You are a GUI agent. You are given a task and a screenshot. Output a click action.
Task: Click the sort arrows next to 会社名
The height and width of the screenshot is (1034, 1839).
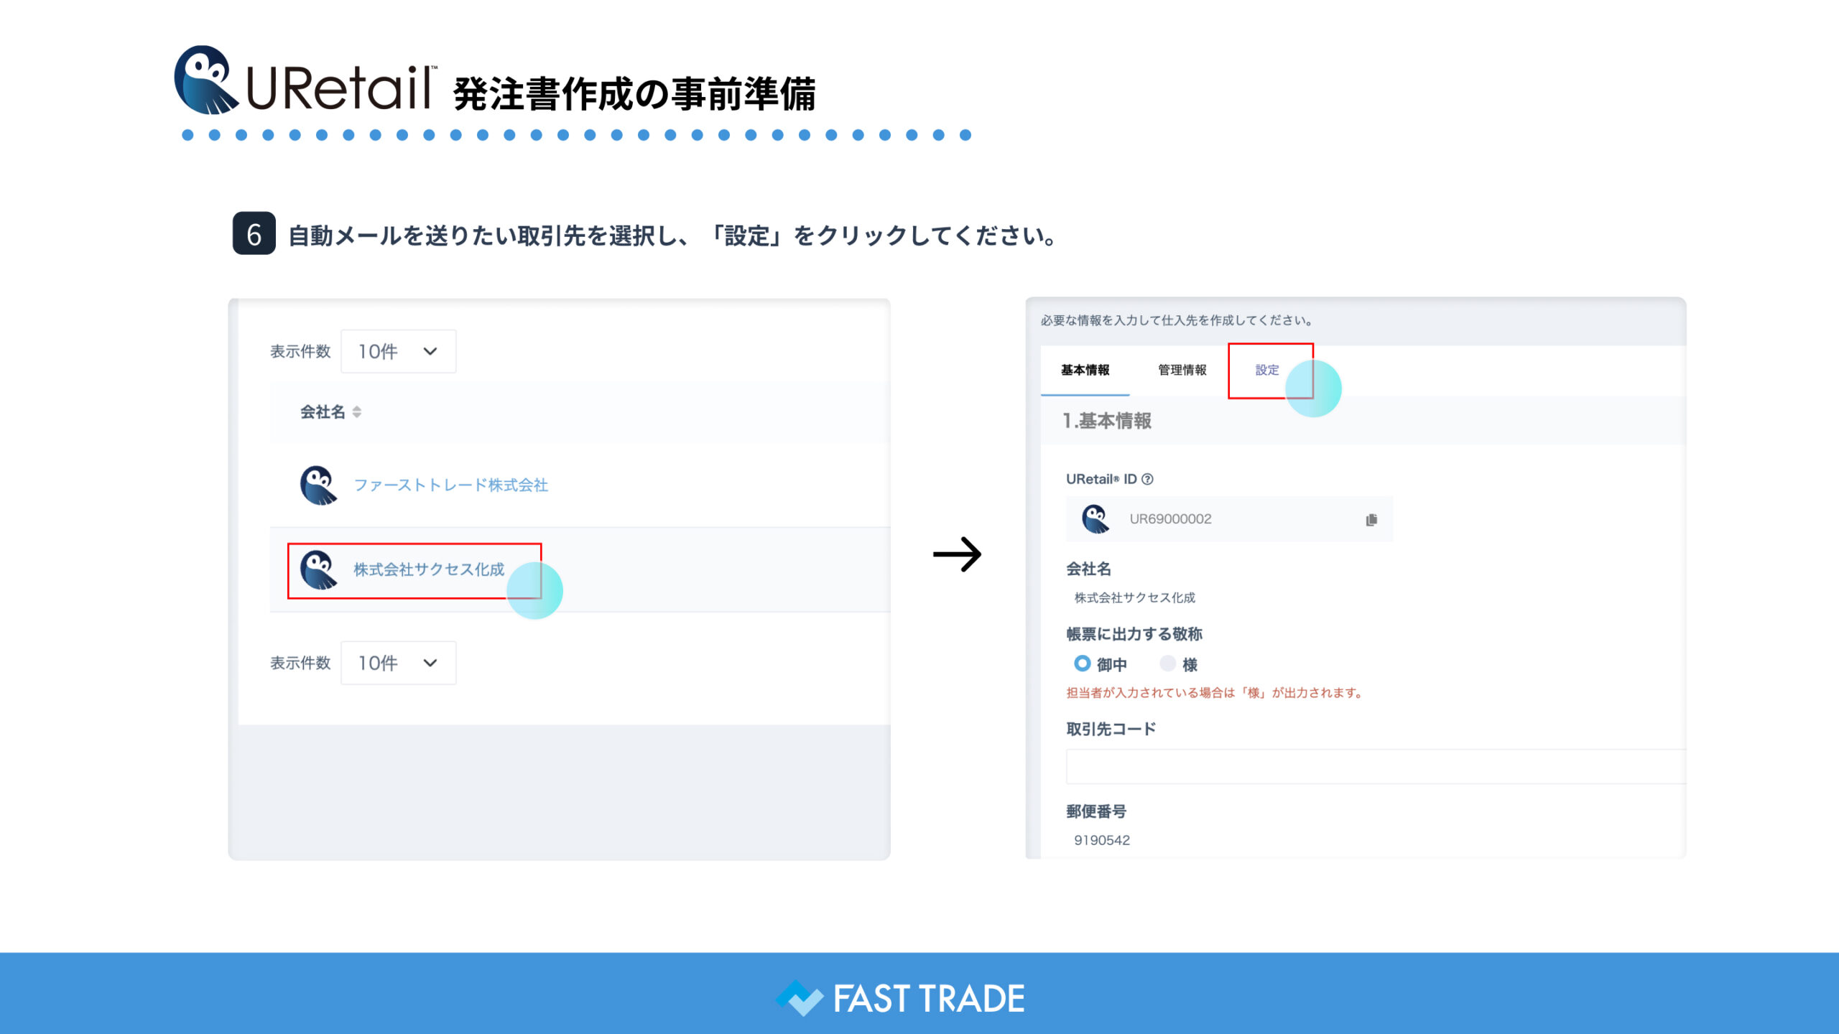(357, 412)
